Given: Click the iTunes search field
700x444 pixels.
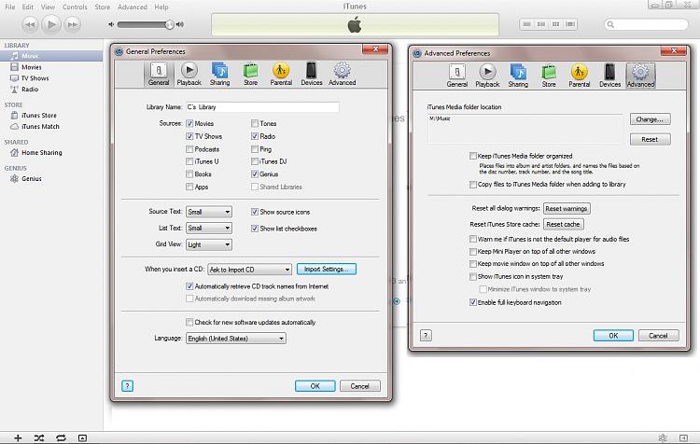Looking at the screenshot, I should click(646, 24).
